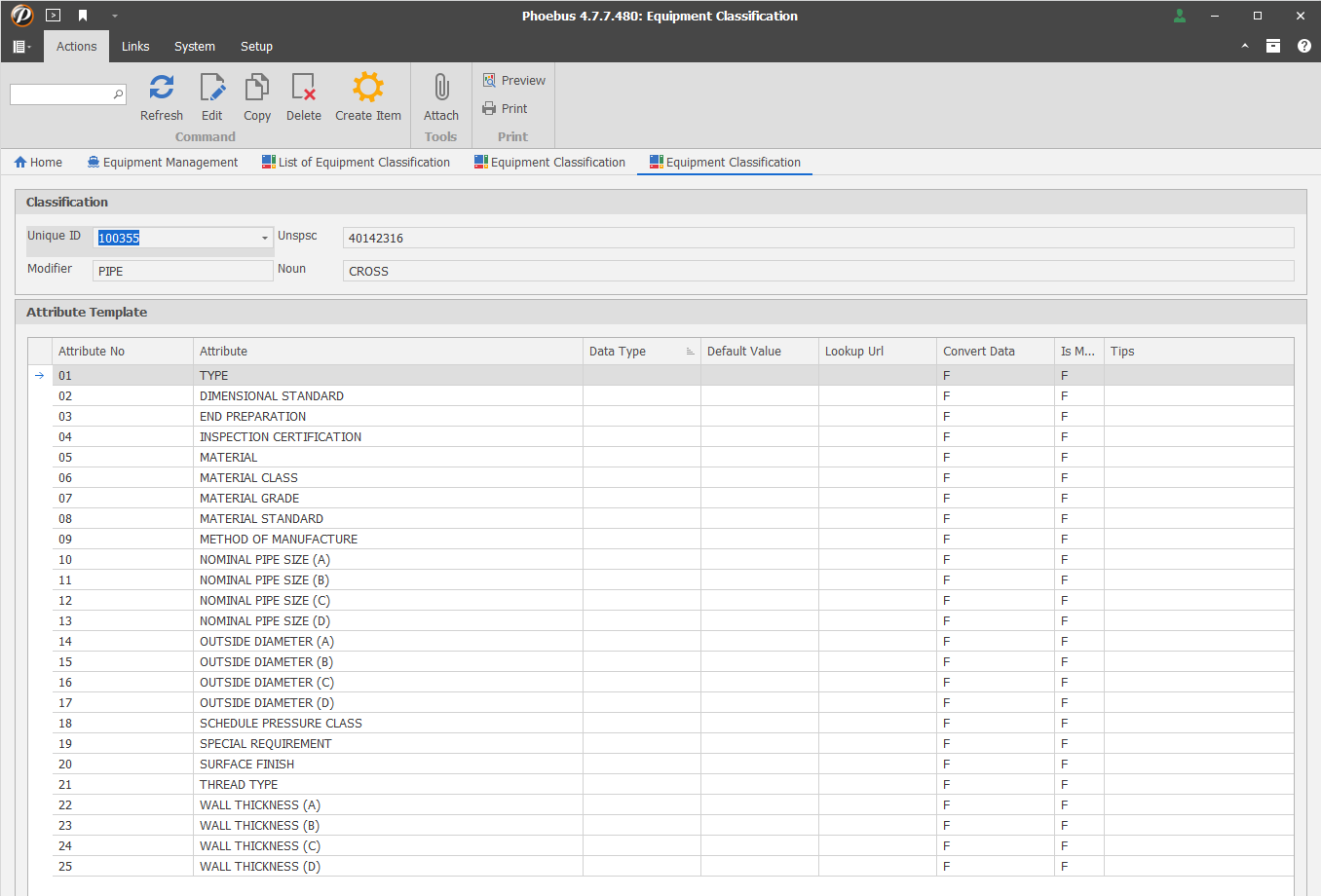This screenshot has width=1321, height=896.
Task: Select WALL THICKNESS (D) row
Action: point(672,867)
